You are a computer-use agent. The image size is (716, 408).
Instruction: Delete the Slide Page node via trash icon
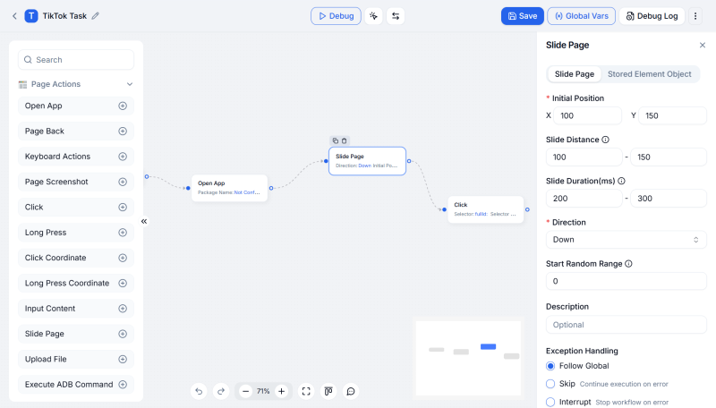pyautogui.click(x=344, y=140)
